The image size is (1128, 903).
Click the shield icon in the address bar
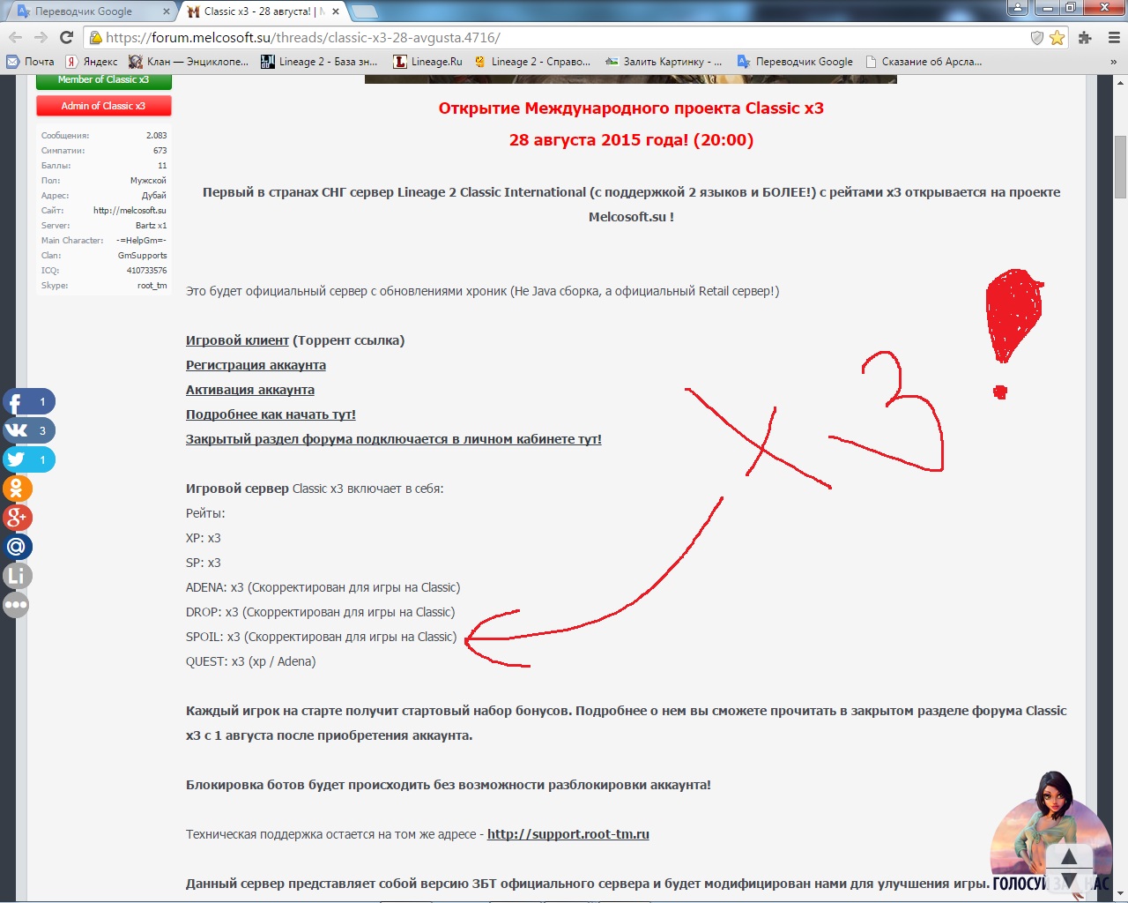tap(1037, 37)
